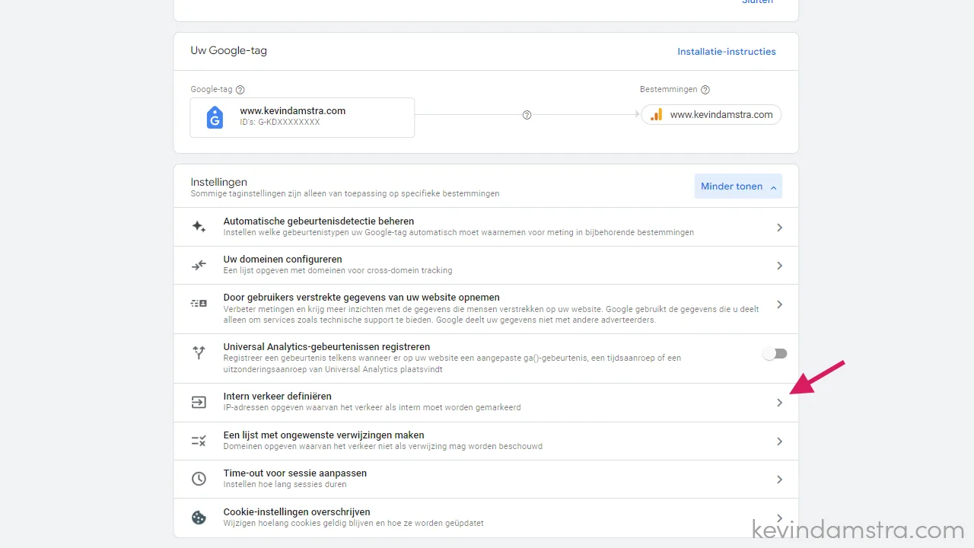This screenshot has height=548, width=974.
Task: Click the list-x icon for unwanted referrals
Action: (199, 441)
